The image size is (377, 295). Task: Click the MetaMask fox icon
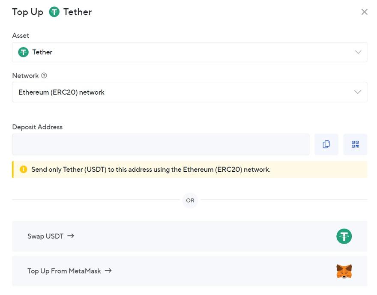[344, 271]
